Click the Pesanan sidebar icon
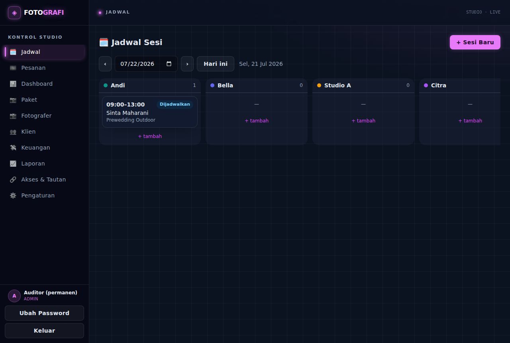510x343 pixels. [x=13, y=68]
